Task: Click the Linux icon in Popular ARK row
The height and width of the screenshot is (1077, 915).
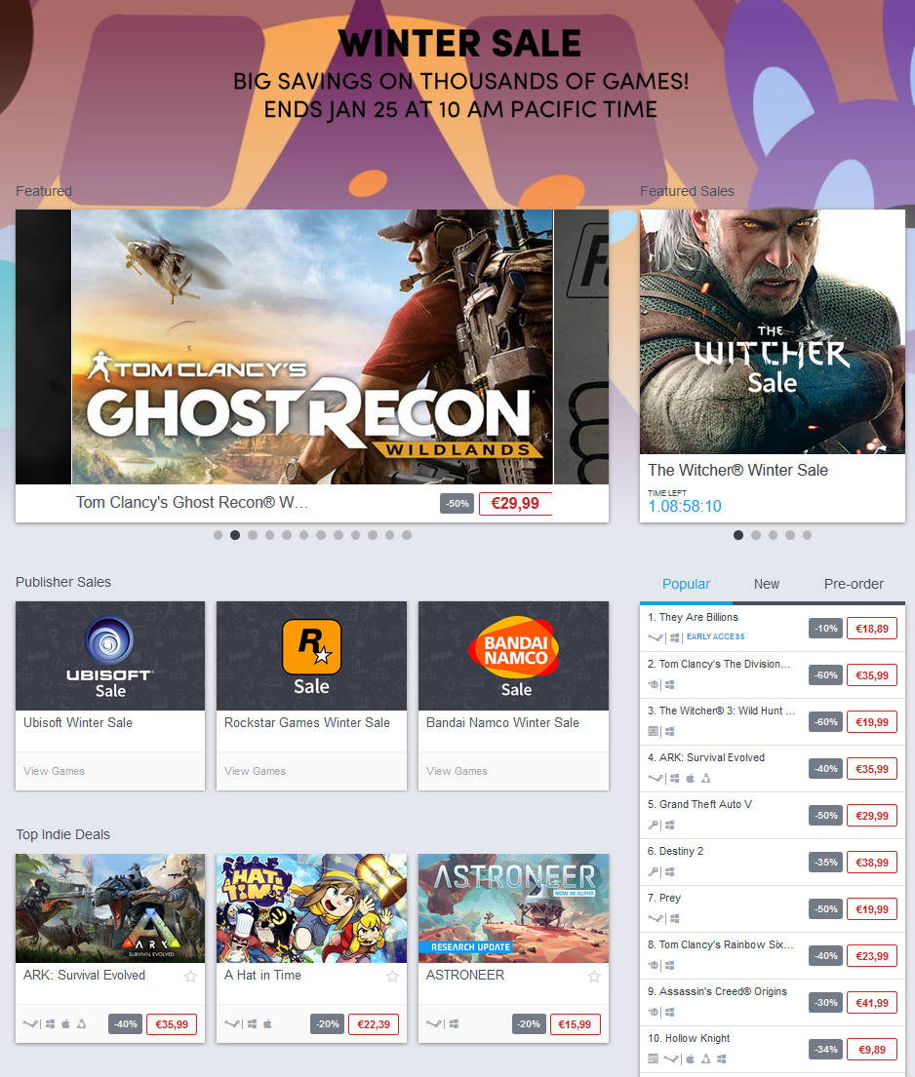Action: coord(706,778)
